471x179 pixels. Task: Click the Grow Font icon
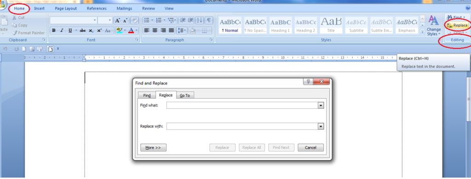click(x=117, y=20)
